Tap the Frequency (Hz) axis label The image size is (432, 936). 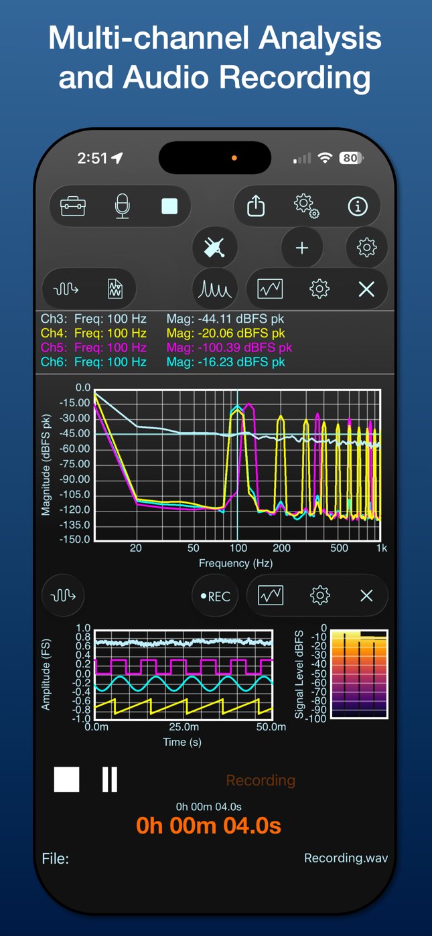click(235, 563)
